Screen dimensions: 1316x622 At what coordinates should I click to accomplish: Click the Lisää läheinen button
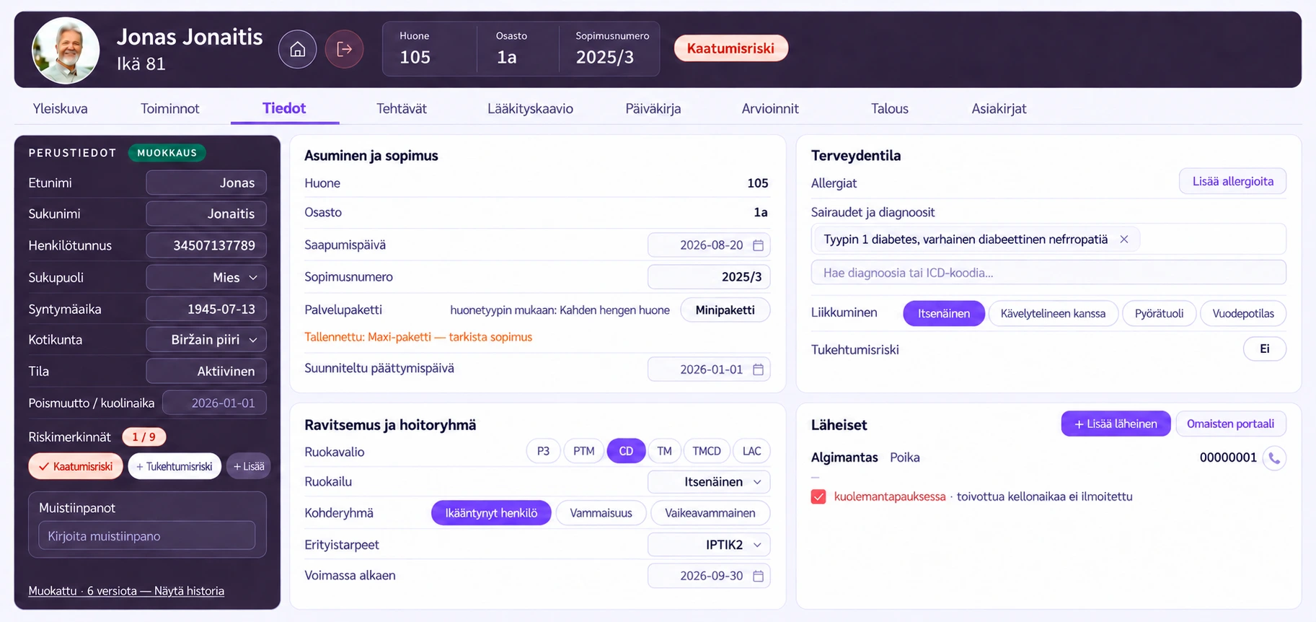[x=1116, y=424]
